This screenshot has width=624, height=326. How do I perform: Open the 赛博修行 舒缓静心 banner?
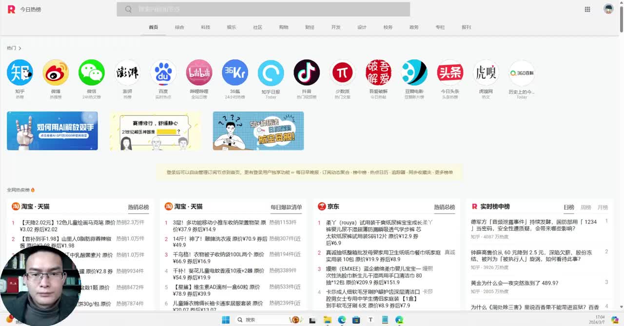[156, 131]
